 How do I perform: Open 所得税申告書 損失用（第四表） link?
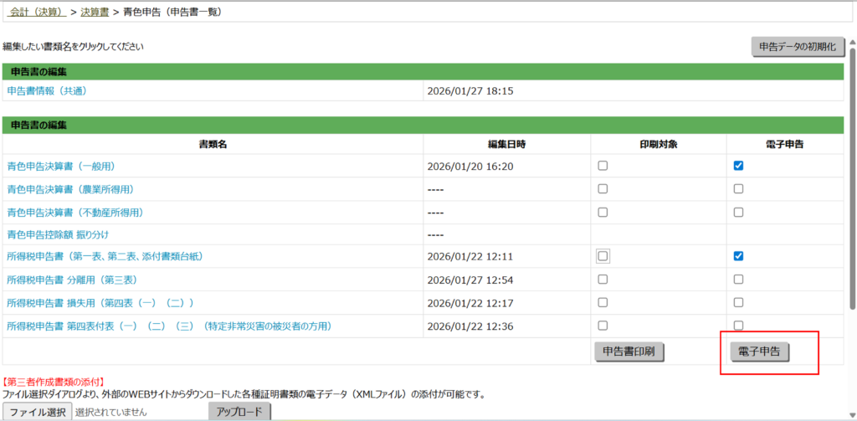coord(100,302)
